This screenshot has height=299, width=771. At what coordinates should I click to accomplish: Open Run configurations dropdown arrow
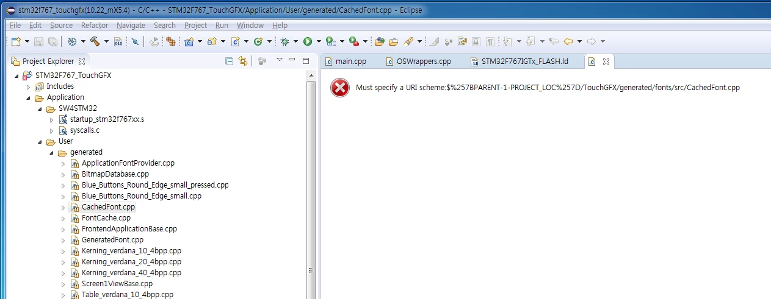click(x=319, y=41)
